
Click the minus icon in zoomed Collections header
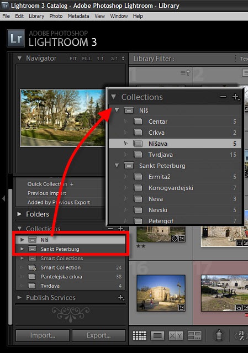[x=223, y=97]
